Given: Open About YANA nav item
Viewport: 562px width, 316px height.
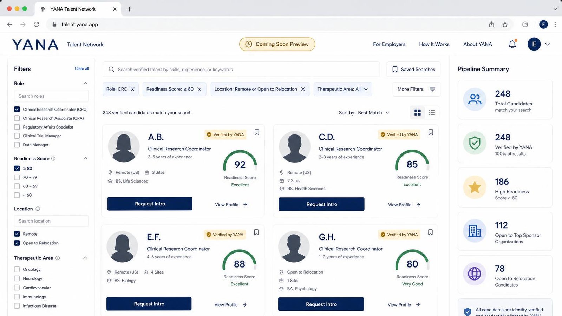Looking at the screenshot, I should tap(478, 44).
